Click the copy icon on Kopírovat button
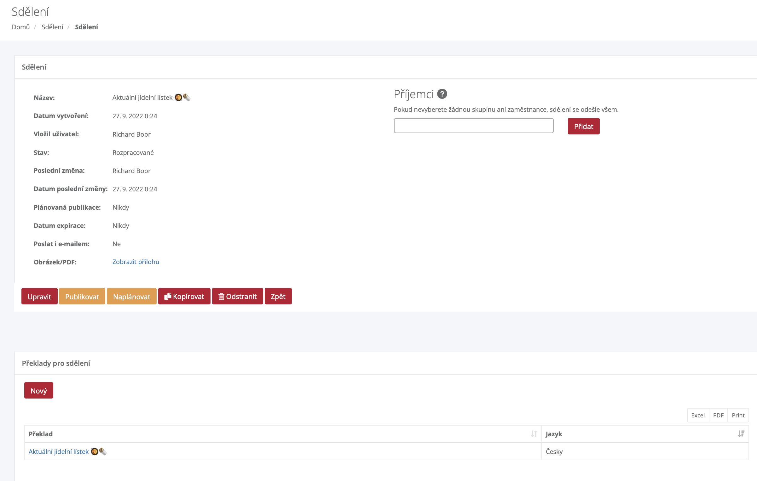Image resolution: width=757 pixels, height=481 pixels. coord(168,297)
